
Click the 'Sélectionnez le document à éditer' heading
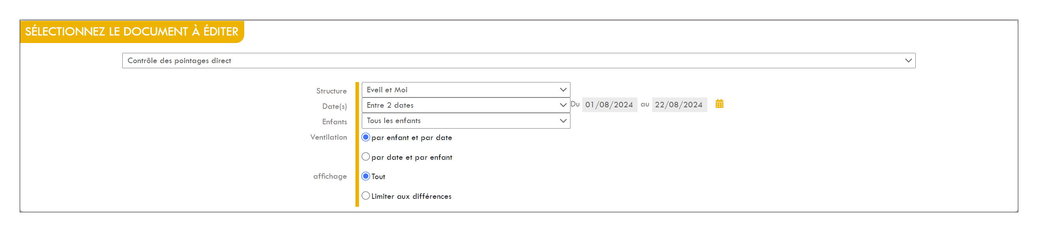pos(132,32)
